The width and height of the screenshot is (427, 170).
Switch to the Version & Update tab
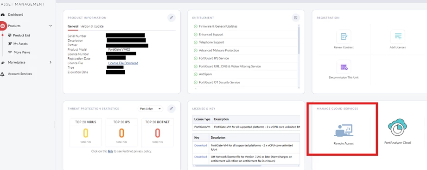92,27
